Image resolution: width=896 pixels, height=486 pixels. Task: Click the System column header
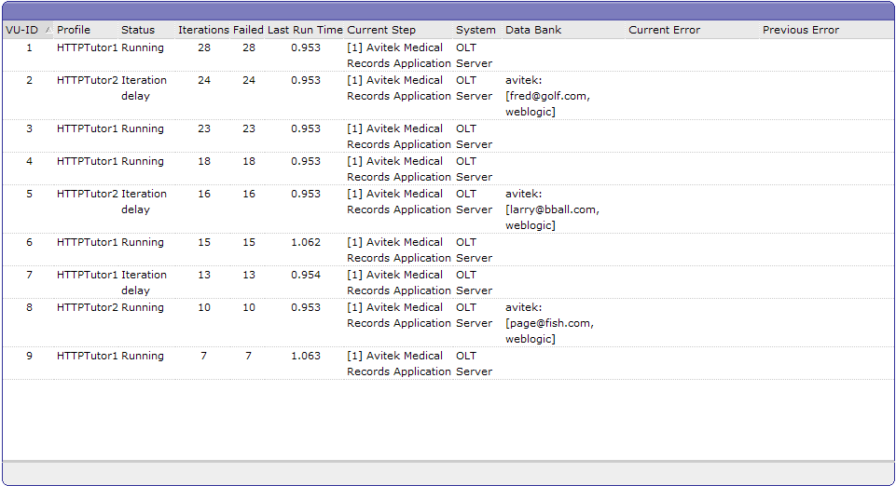coord(476,30)
